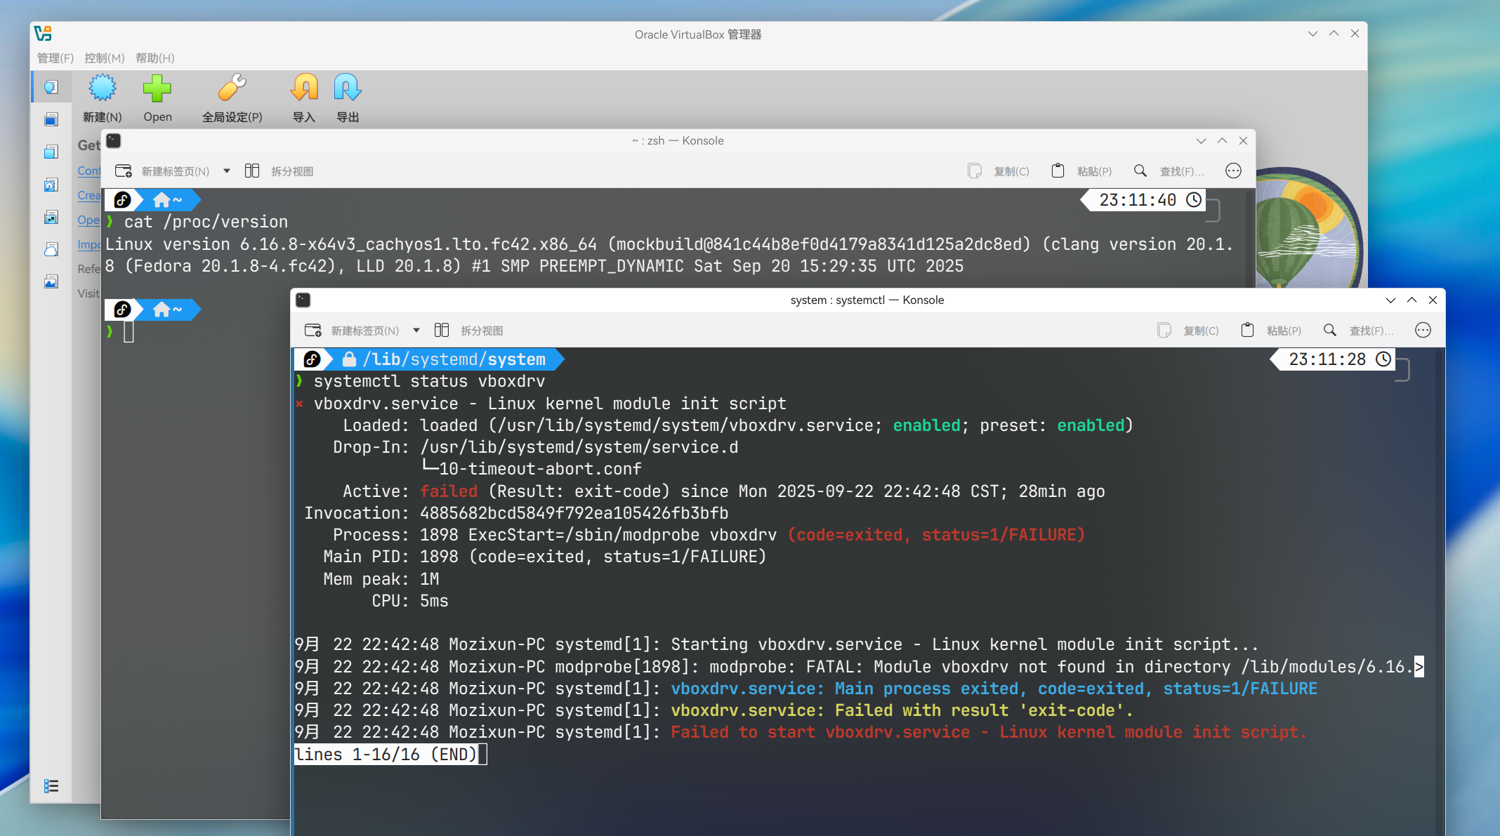Click the 导入 import icon in VirtualBox

(304, 88)
